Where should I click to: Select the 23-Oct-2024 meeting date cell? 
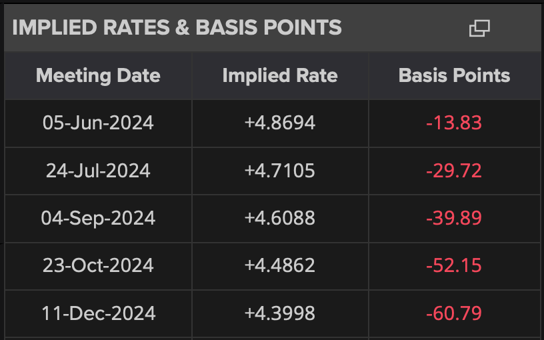click(98, 265)
